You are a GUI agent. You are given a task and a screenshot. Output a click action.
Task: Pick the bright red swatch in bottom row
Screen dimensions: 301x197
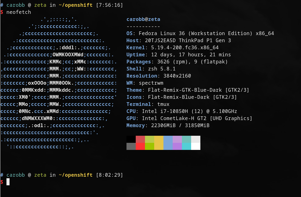(x=140, y=146)
